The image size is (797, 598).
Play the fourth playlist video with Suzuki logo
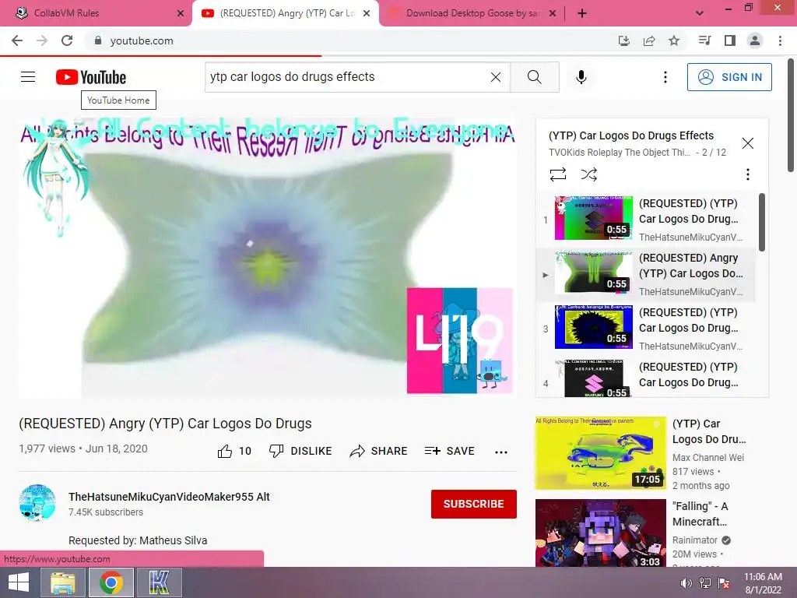[x=594, y=378]
